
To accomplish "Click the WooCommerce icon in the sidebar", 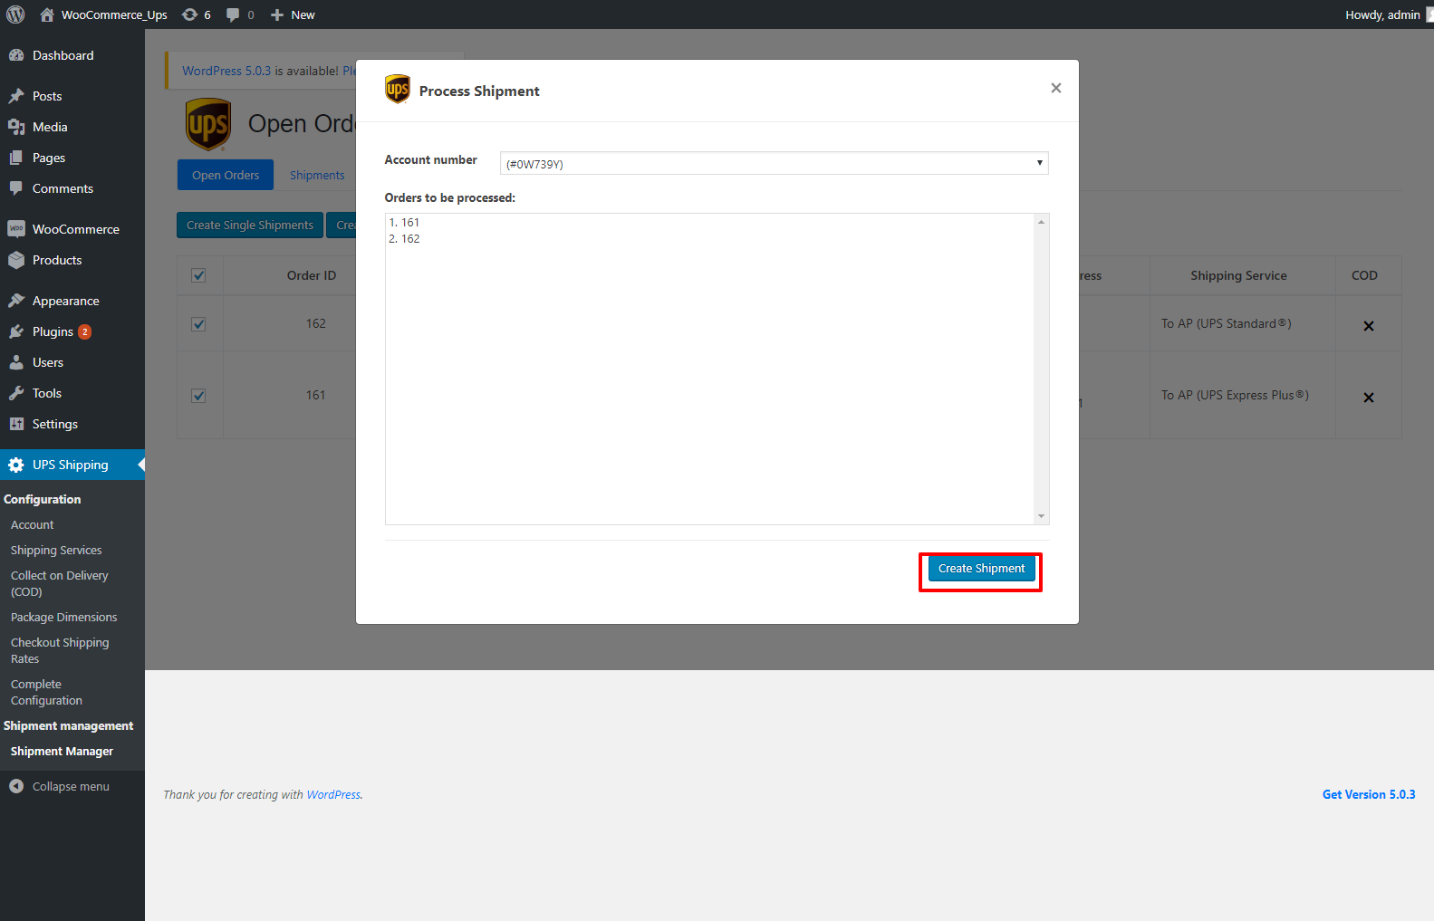I will pos(16,229).
